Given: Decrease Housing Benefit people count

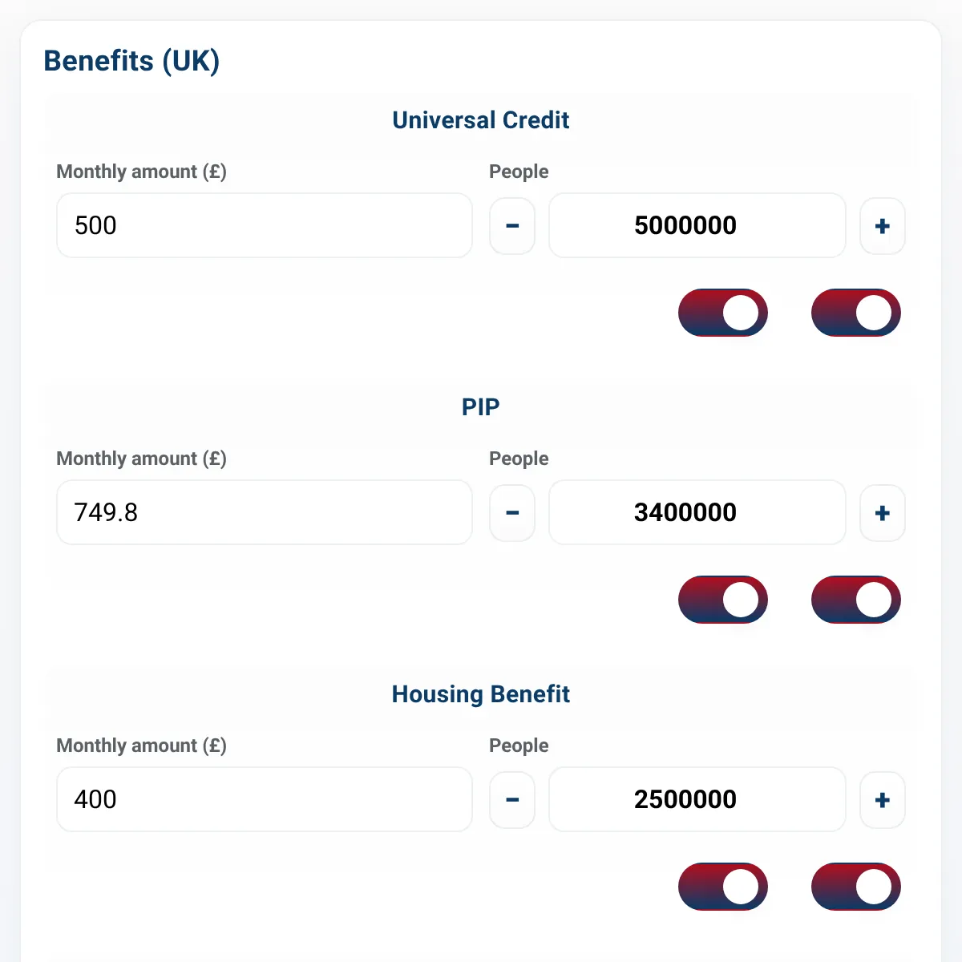Looking at the screenshot, I should point(512,800).
